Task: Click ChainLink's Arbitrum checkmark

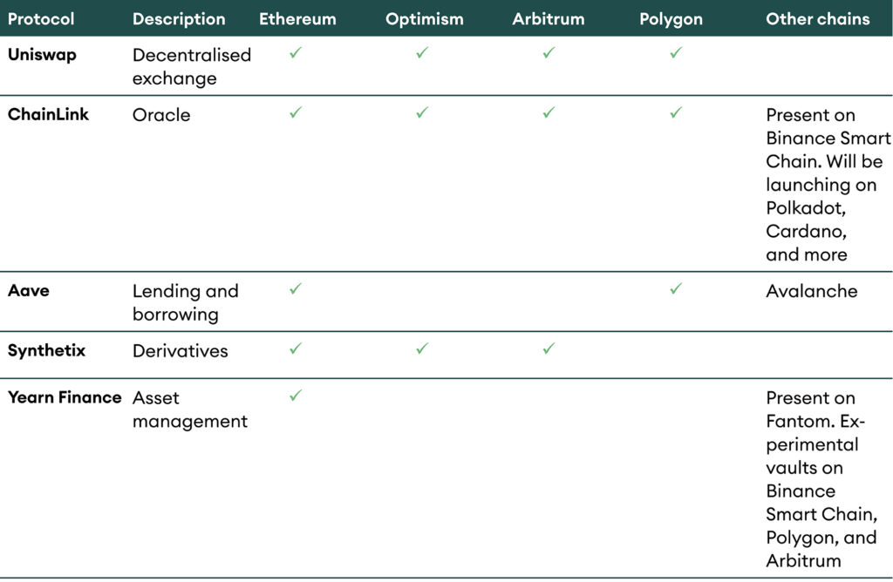Action: (549, 112)
